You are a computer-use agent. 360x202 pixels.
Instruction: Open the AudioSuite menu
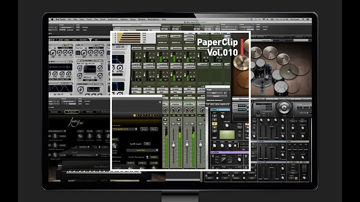112,19
